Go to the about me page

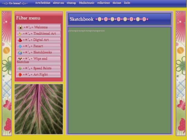(x=59, y=3)
